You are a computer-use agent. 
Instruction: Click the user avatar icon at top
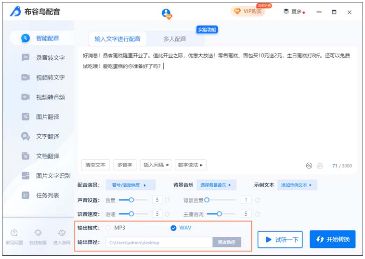click(167, 13)
